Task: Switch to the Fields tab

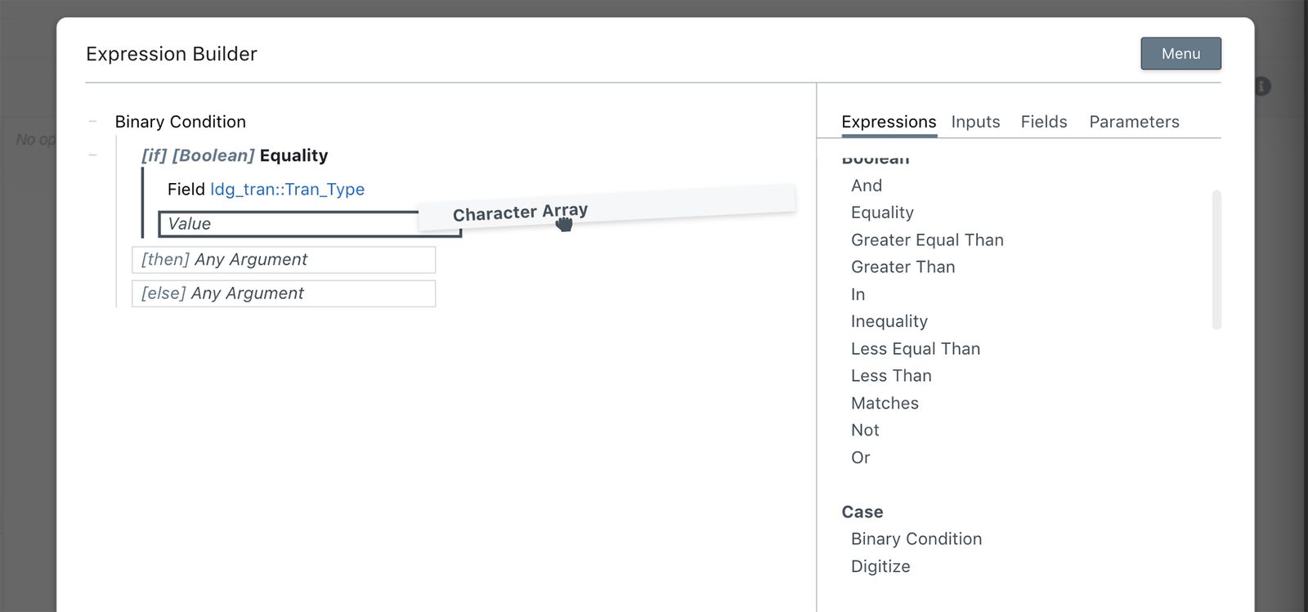Action: pos(1043,121)
